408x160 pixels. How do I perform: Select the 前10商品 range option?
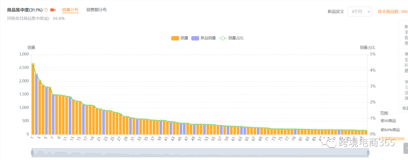388,120
